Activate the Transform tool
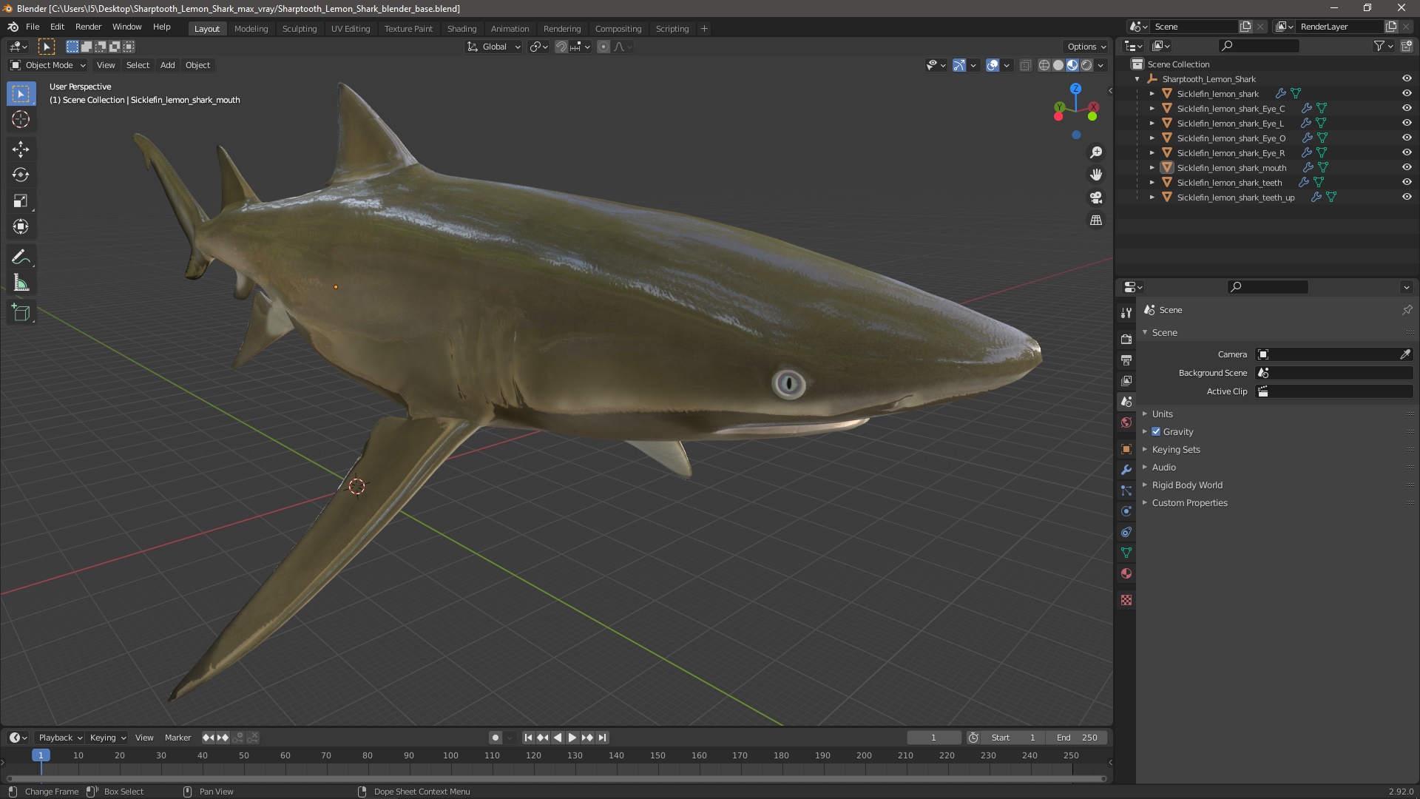The image size is (1420, 799). pyautogui.click(x=21, y=227)
